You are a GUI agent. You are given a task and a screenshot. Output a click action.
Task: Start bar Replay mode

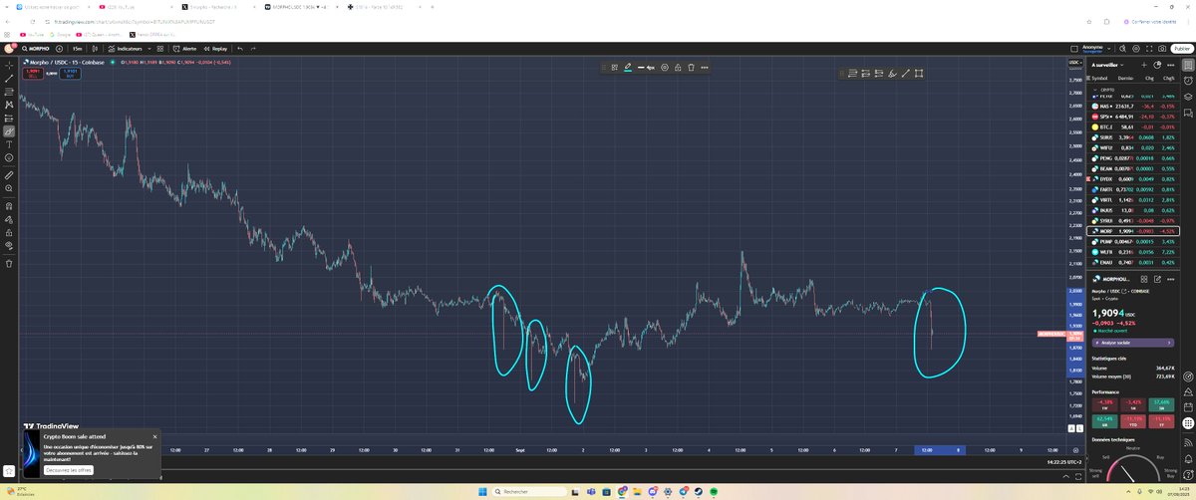(215, 48)
